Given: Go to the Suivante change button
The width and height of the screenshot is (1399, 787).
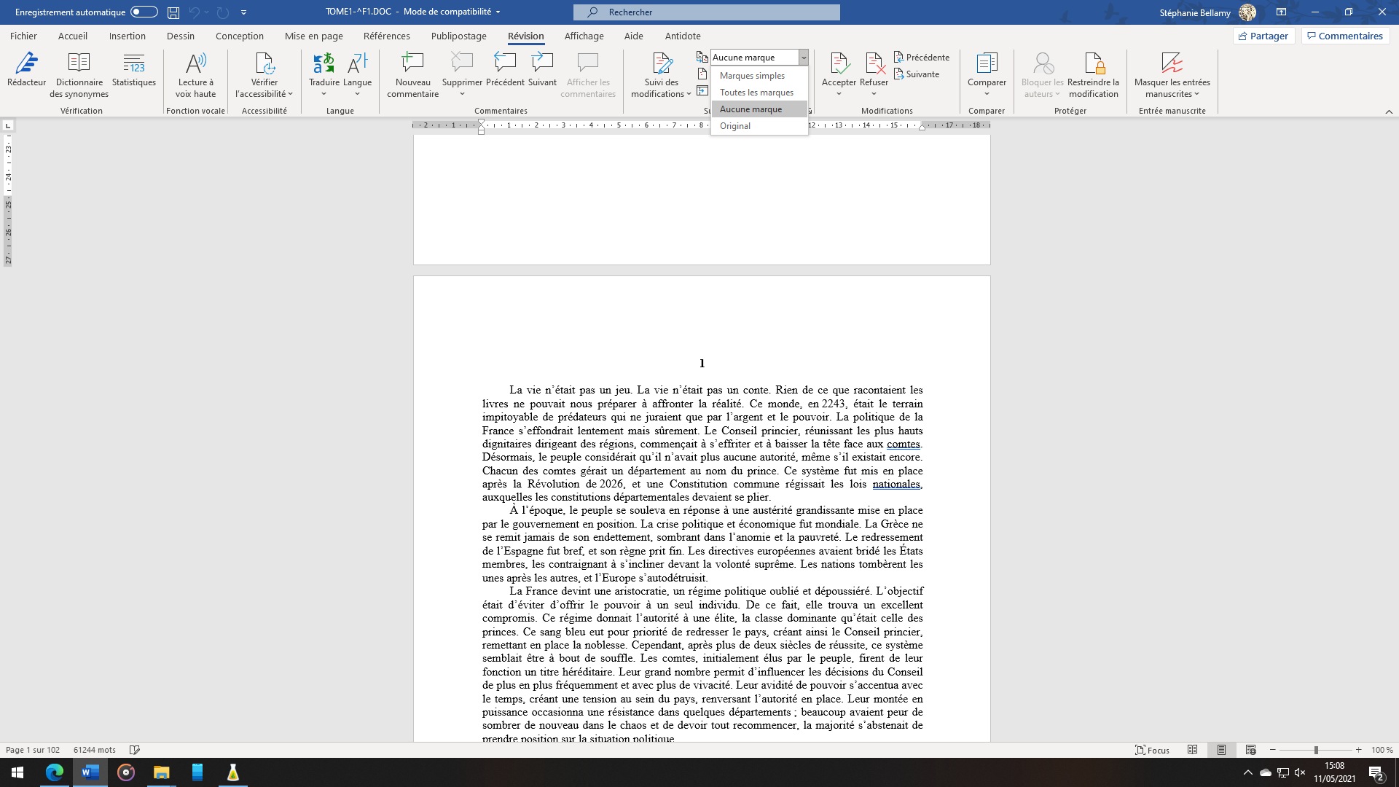Looking at the screenshot, I should (917, 74).
